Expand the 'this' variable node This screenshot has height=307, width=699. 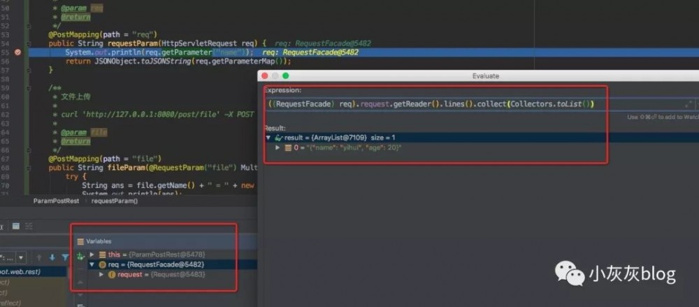click(92, 255)
